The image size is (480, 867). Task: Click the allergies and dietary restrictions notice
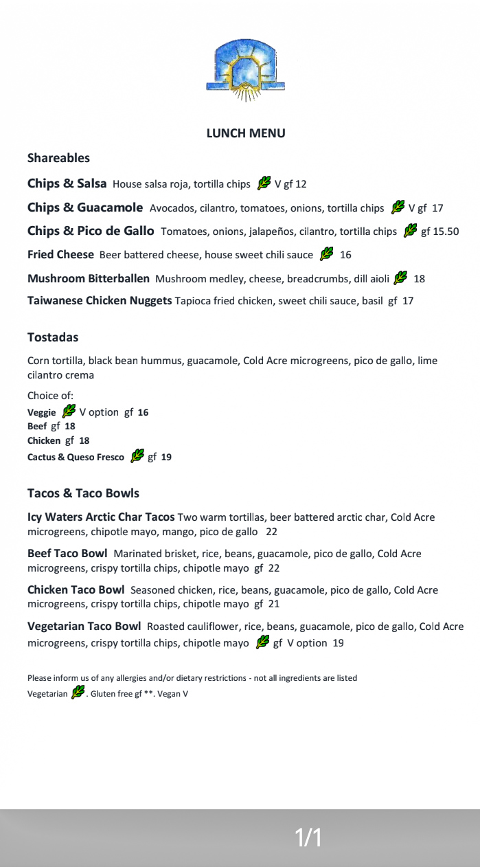(x=192, y=678)
